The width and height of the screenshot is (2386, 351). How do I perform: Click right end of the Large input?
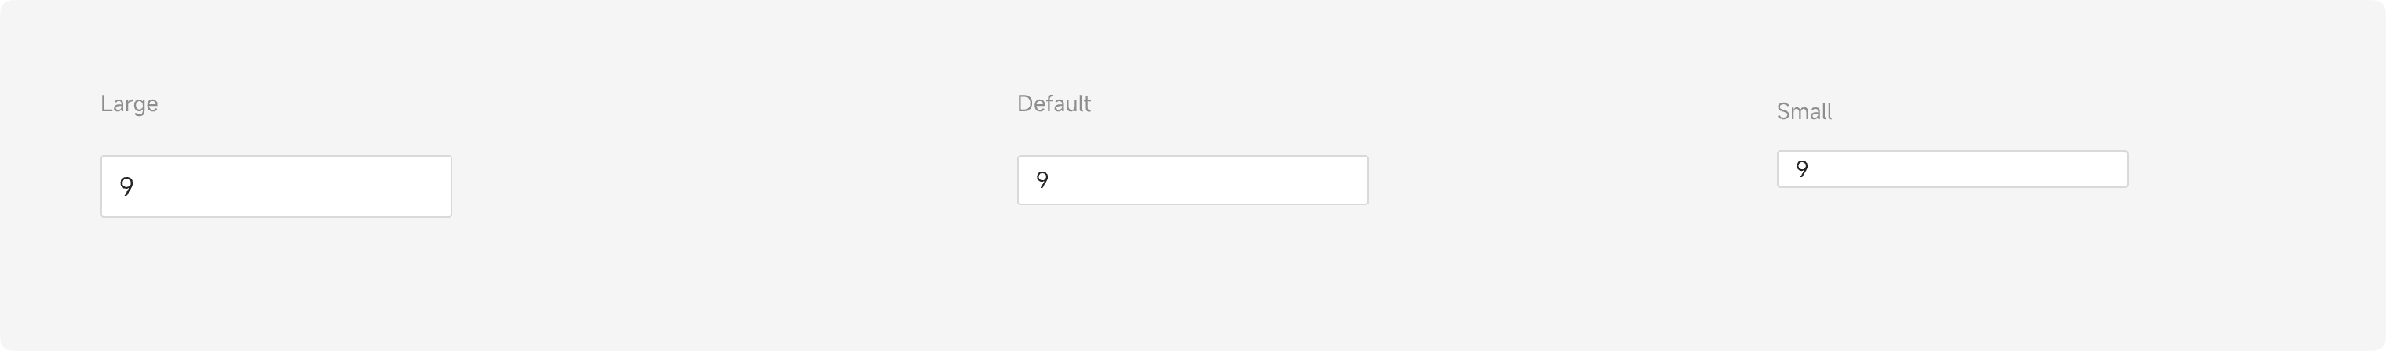[x=436, y=186]
